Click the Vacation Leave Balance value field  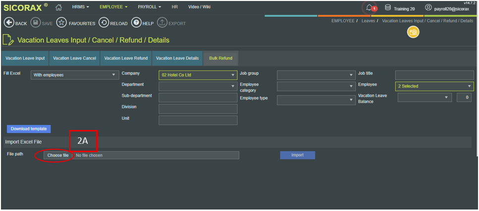(464, 97)
